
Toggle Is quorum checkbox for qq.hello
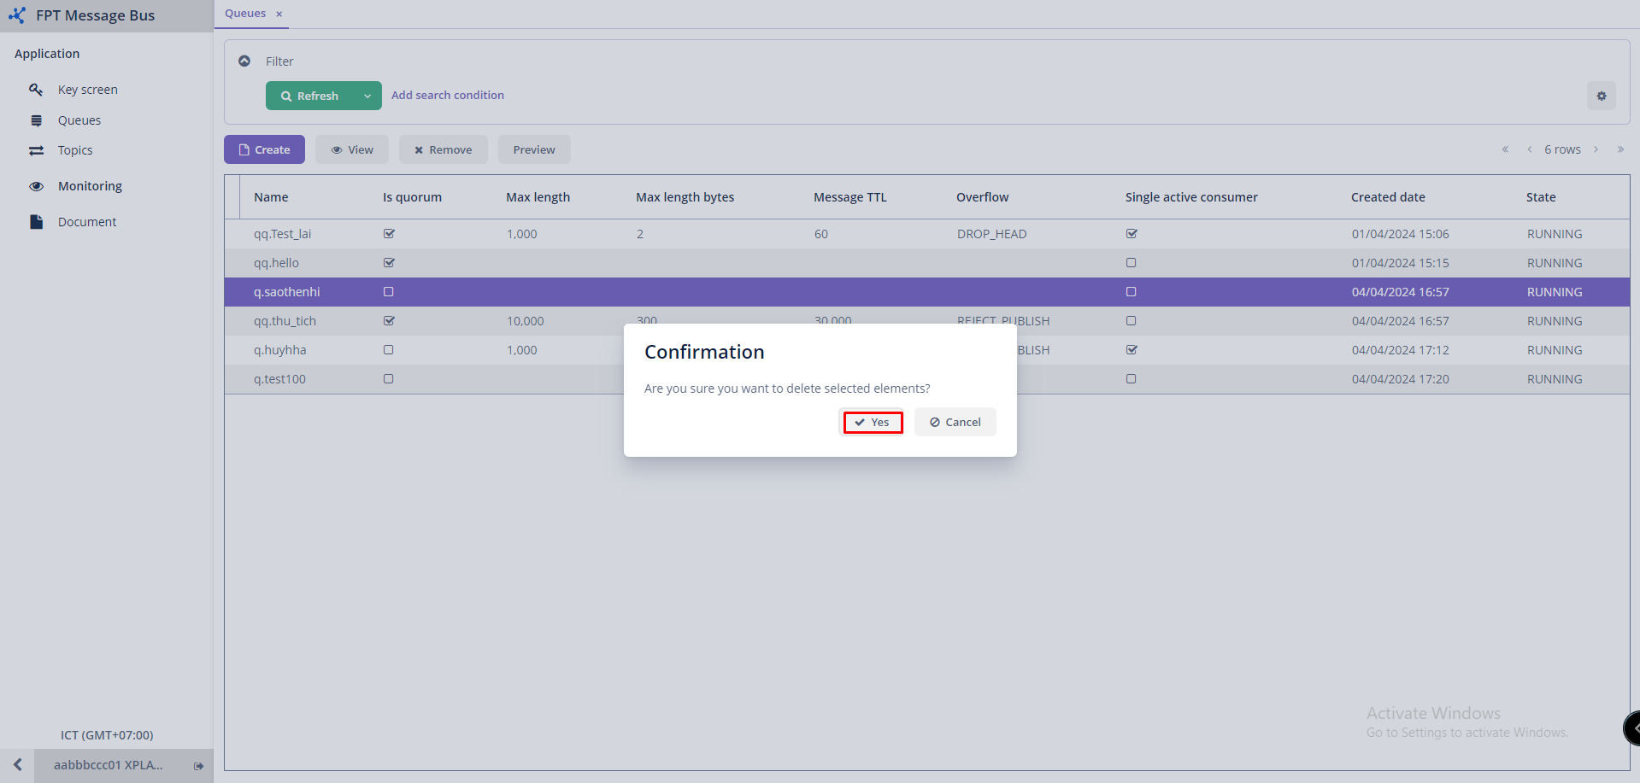point(389,263)
